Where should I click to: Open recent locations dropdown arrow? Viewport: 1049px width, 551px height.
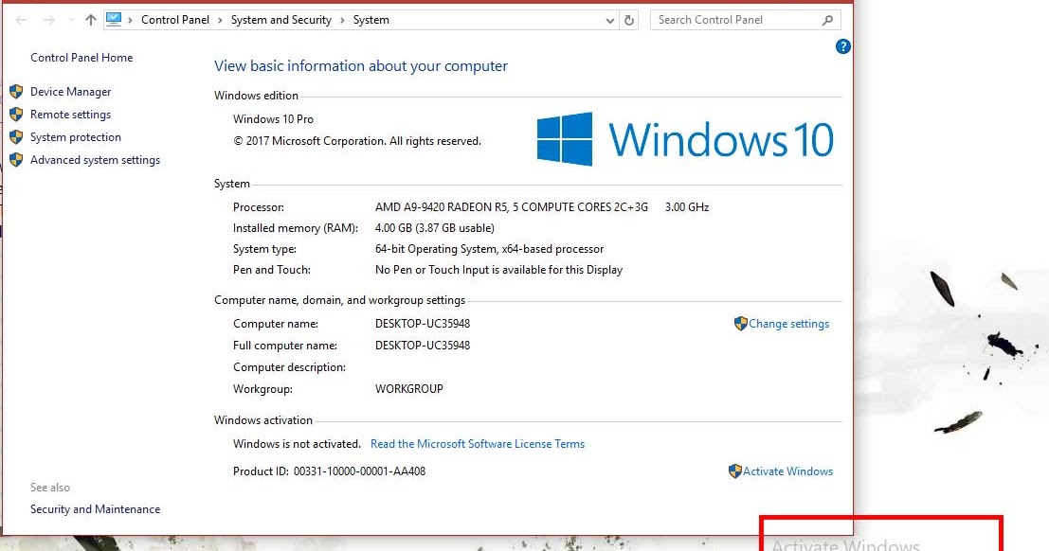71,20
